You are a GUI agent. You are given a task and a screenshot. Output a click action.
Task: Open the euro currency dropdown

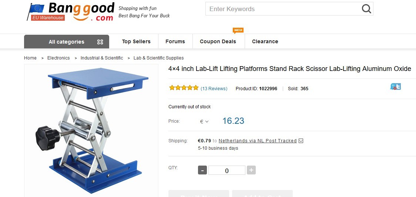click(204, 121)
